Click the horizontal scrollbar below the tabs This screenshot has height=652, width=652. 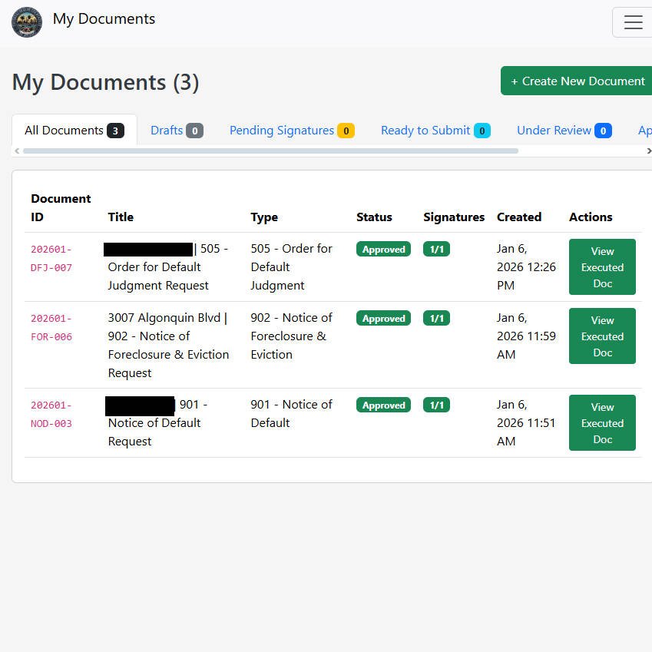(x=269, y=151)
